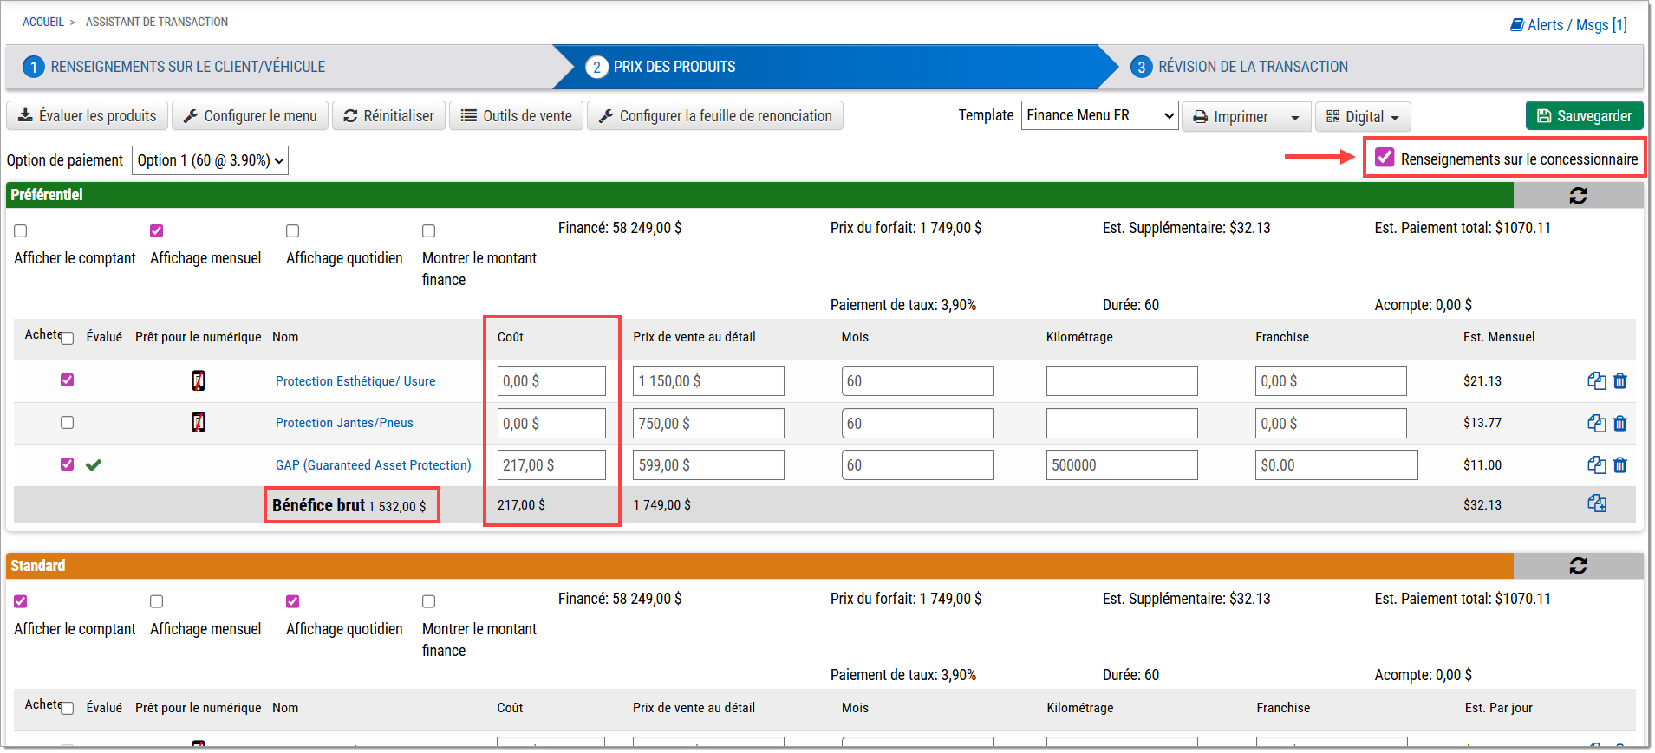Click the copy icon in Bénéfice brut row

(1596, 504)
